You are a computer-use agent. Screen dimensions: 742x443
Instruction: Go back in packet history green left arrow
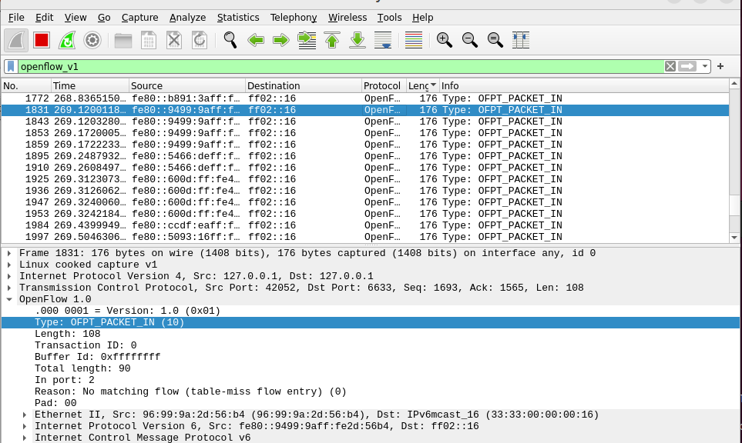[256, 40]
